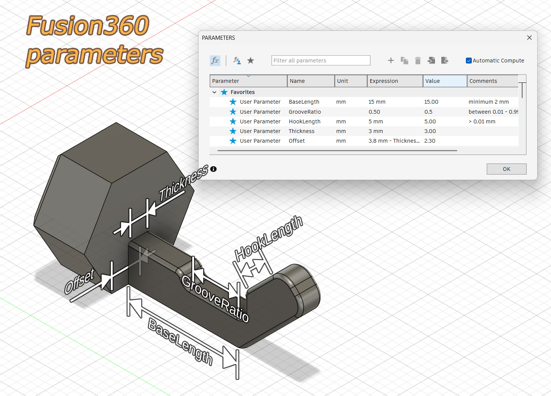Click the Parameter column sort arrow
Screen dimensions: 551x396
pos(248,76)
